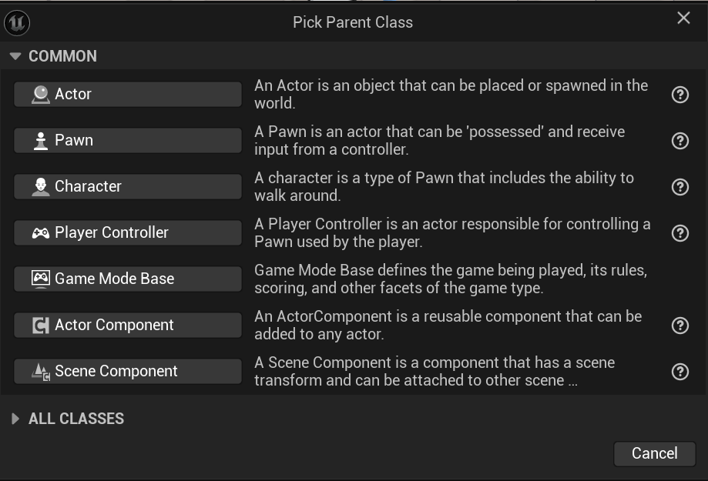Click help icon beside Character description
This screenshot has height=481, width=708.
(680, 187)
